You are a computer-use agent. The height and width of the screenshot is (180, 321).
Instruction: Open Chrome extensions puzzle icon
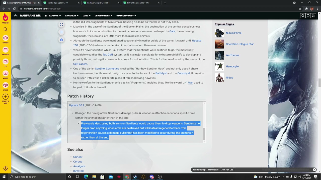[306, 8]
